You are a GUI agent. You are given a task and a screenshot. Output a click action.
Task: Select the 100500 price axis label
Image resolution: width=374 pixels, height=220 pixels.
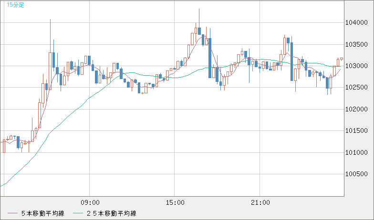pyautogui.click(x=356, y=174)
